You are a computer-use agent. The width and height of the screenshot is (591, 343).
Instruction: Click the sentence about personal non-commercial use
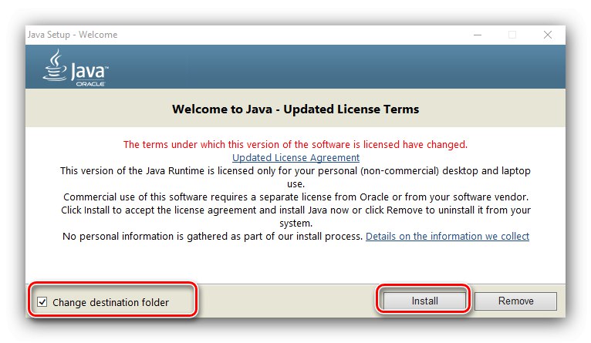point(295,177)
